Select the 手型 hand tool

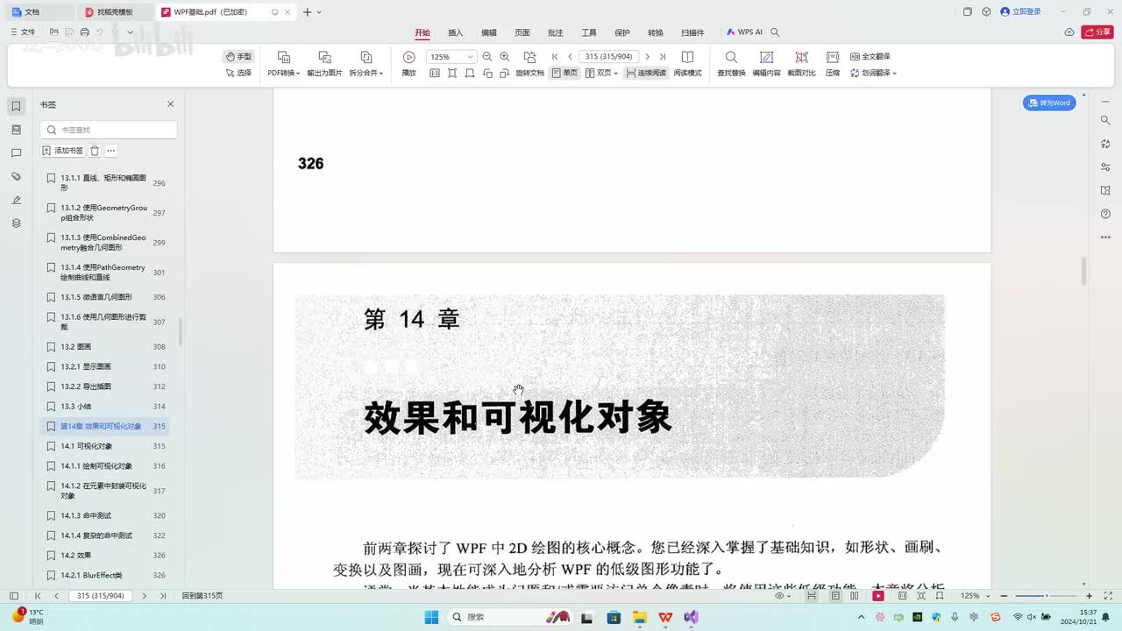[x=238, y=56]
